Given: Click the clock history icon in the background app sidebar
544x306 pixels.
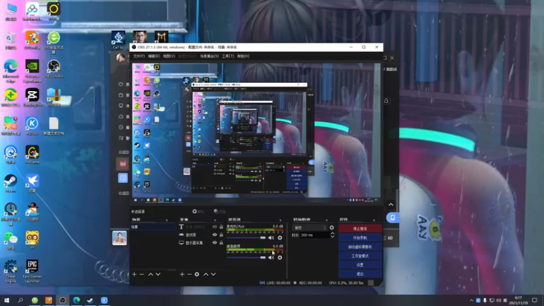Looking at the screenshot, I should [x=121, y=127].
